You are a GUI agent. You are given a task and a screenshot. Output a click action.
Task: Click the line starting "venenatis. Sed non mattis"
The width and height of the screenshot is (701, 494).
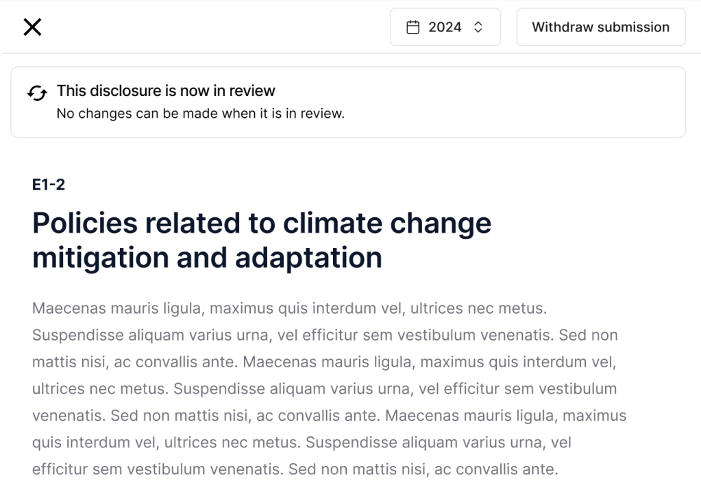pyautogui.click(x=329, y=415)
